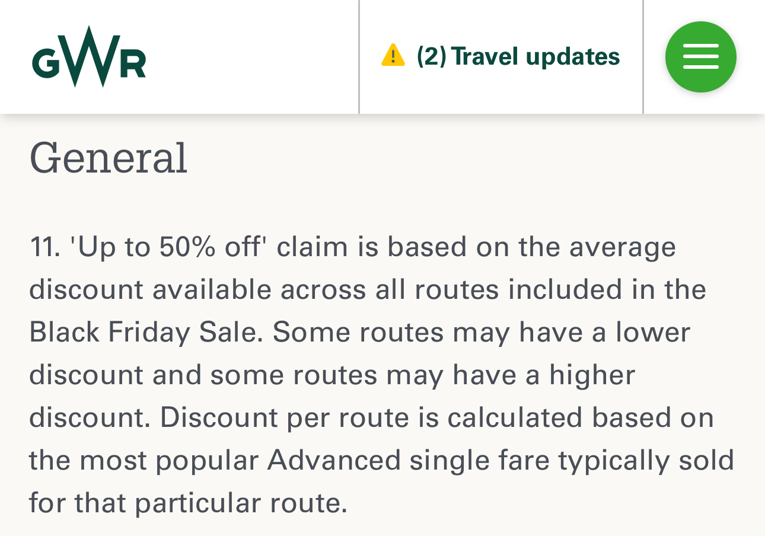This screenshot has height=536, width=765.
Task: Click the yellow warning triangle icon
Action: (x=393, y=56)
